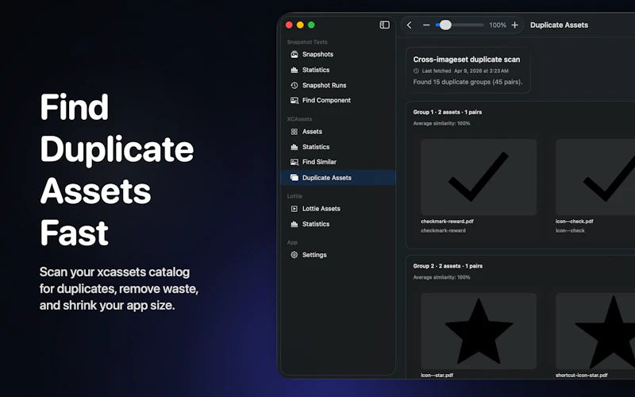Screen dimensions: 635x397
Task: Click the stacked layers icon beside Duplicate Assets
Action: coord(294,178)
